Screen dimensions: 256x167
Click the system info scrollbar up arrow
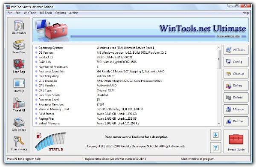coord(219,47)
